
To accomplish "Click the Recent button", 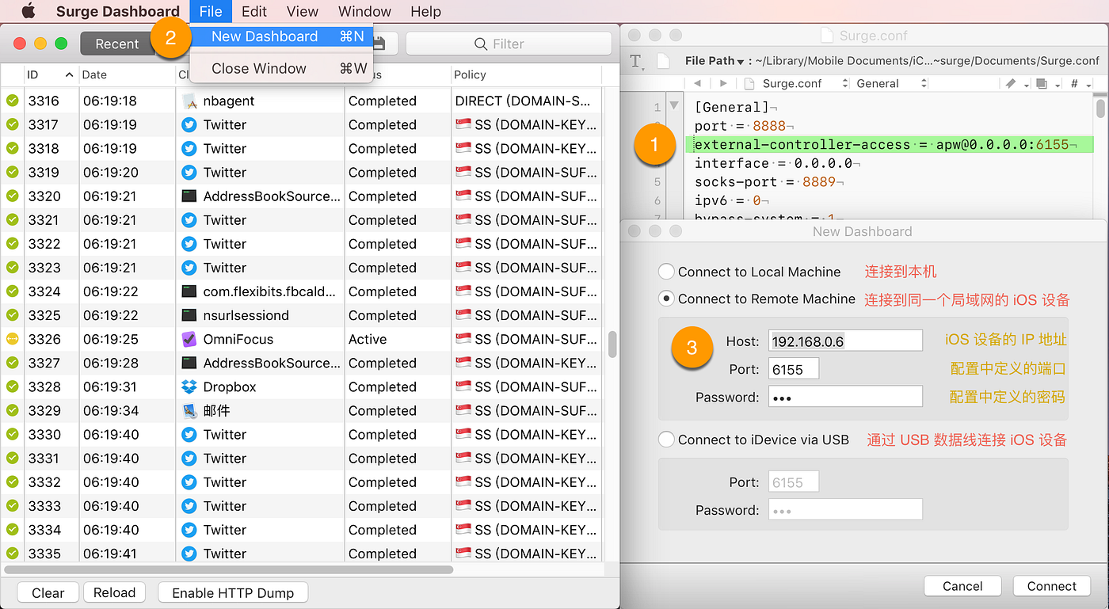I will pyautogui.click(x=116, y=44).
